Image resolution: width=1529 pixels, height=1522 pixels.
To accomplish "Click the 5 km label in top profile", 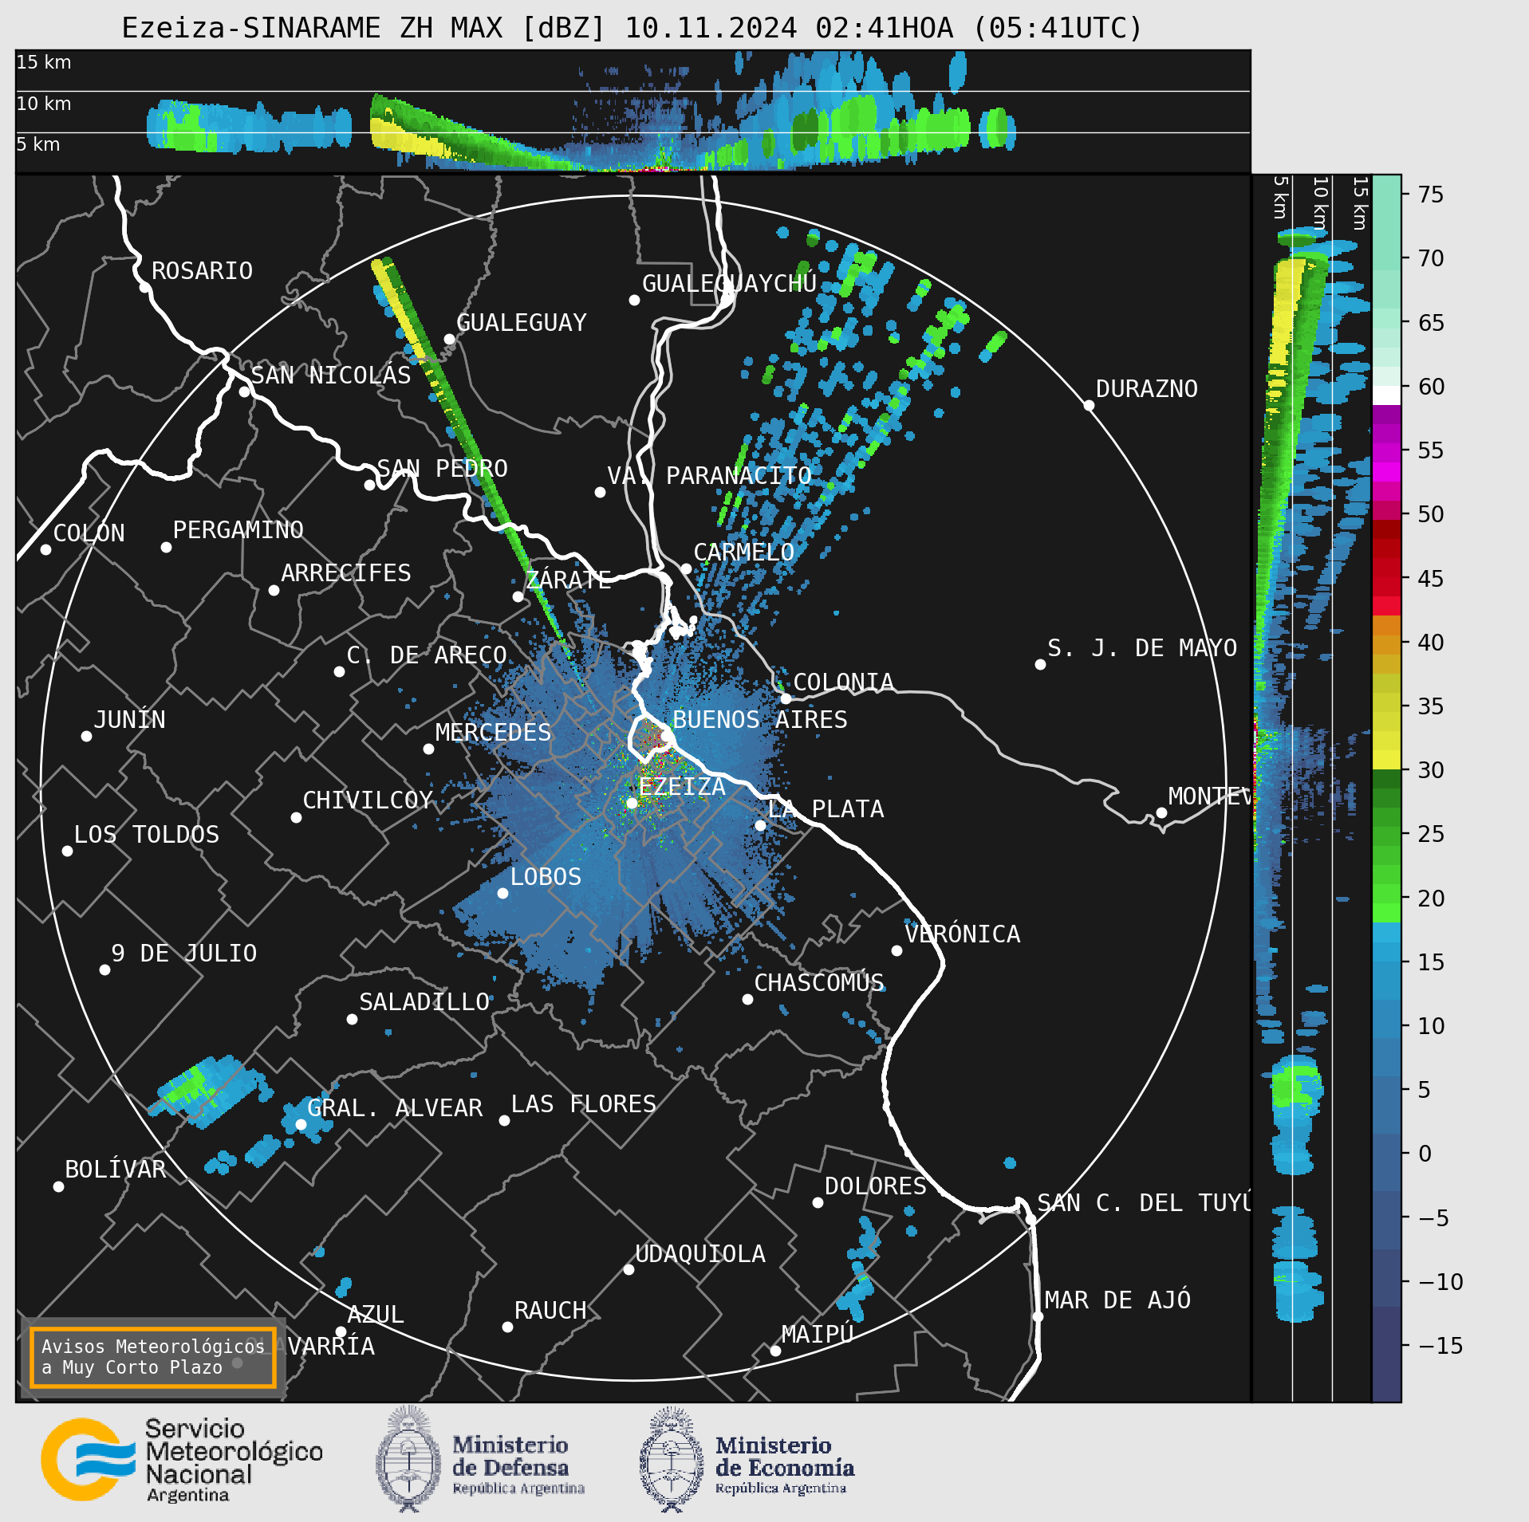I will (38, 144).
